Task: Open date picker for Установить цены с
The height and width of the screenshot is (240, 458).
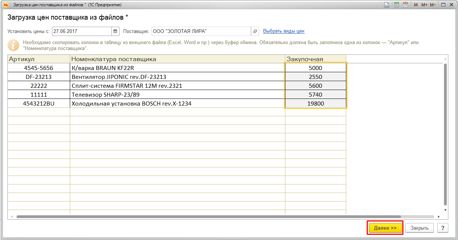Action: (115, 31)
